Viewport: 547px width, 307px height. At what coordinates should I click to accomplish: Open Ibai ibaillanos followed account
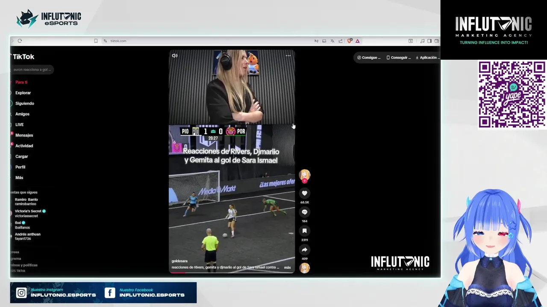[x=22, y=225]
